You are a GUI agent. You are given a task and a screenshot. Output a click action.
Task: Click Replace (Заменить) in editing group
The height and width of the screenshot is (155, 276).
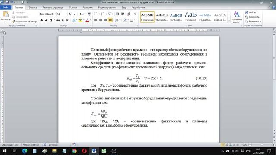[x=252, y=17]
